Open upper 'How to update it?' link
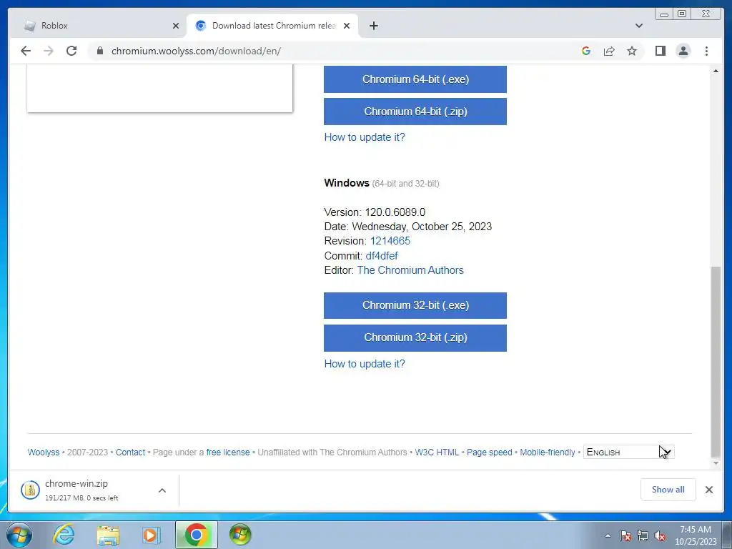 (365, 137)
